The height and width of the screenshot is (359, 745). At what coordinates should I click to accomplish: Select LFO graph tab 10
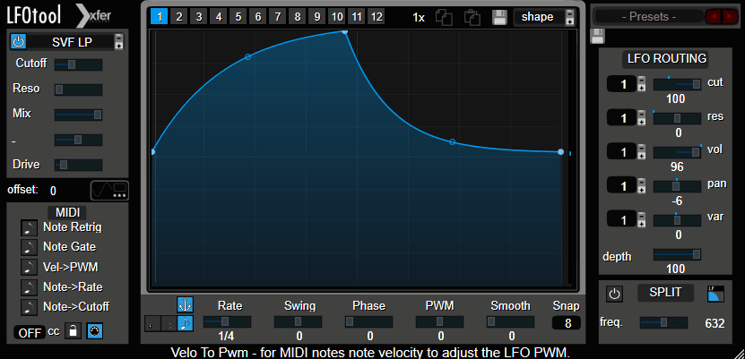(337, 17)
